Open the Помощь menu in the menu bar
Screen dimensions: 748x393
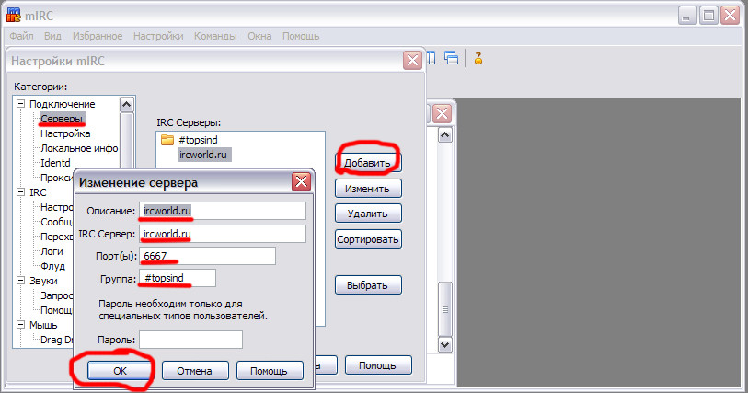pyautogui.click(x=301, y=36)
